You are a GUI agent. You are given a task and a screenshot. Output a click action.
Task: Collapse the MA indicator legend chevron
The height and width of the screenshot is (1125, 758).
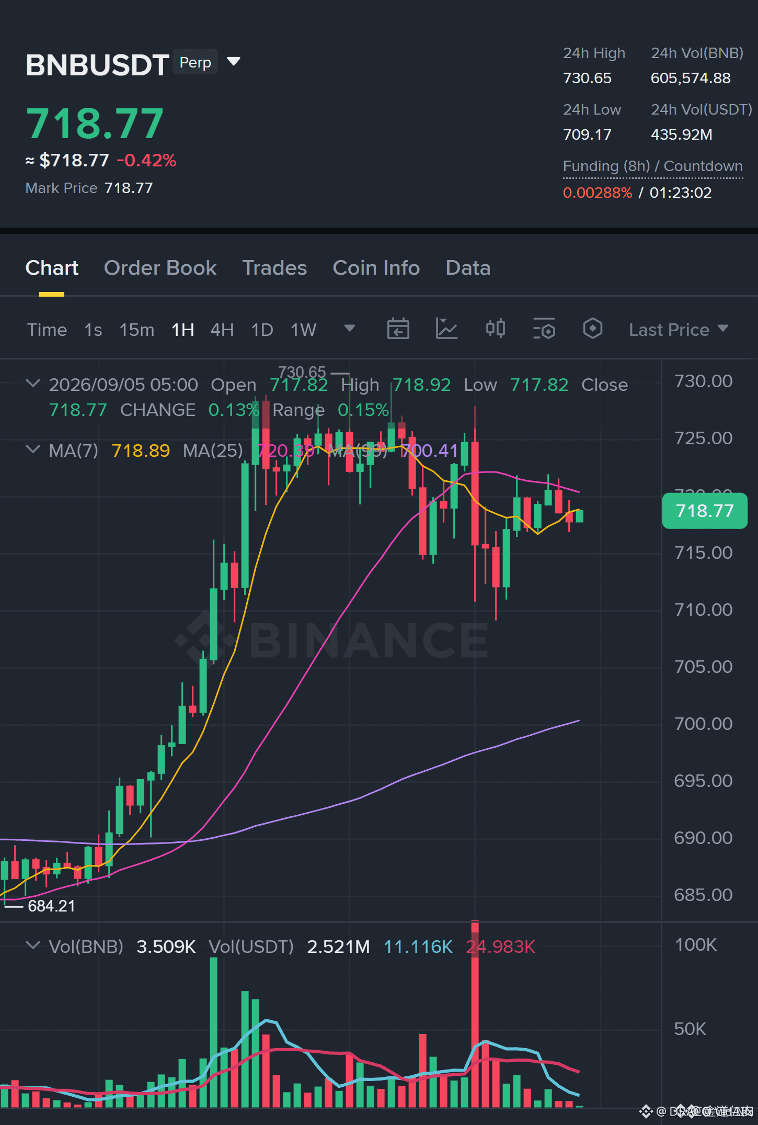tap(33, 449)
